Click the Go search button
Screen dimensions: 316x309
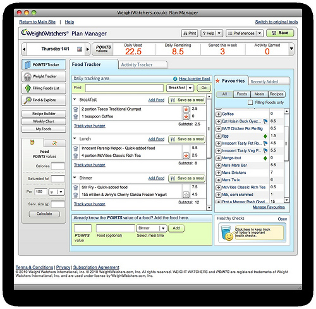(204, 88)
